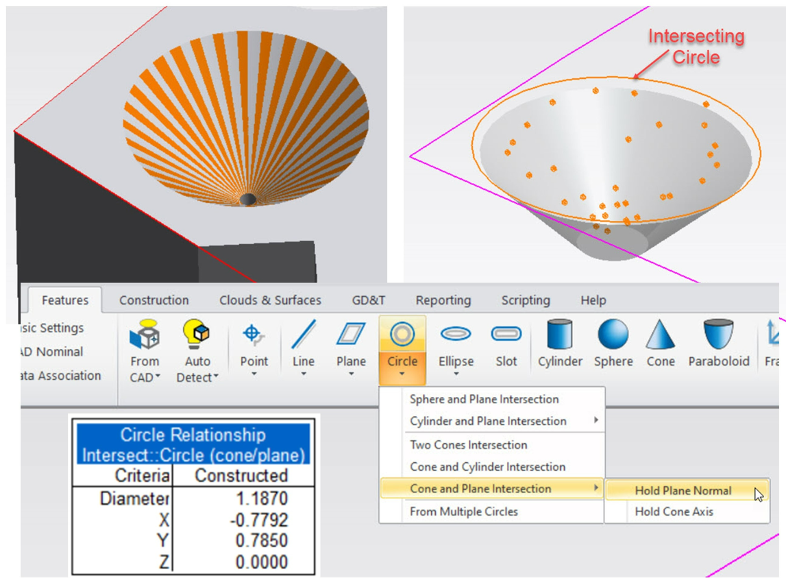
Task: Switch to the Construction tab
Action: 153,300
